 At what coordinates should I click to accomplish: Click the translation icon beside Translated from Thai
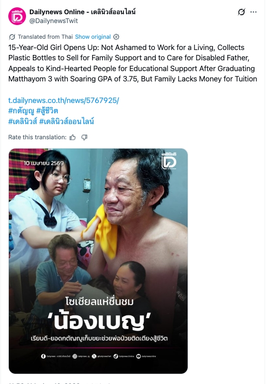click(12, 37)
